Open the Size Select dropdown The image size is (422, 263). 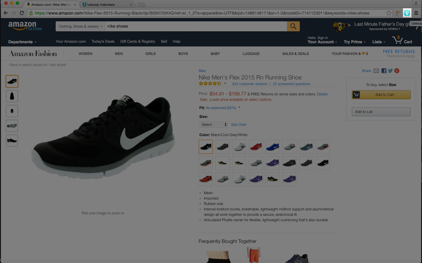(213, 125)
